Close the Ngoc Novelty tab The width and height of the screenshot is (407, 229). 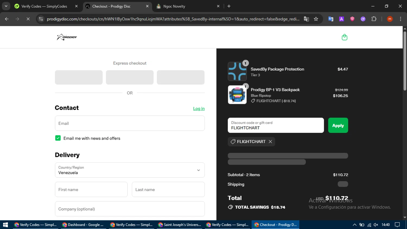(x=218, y=6)
